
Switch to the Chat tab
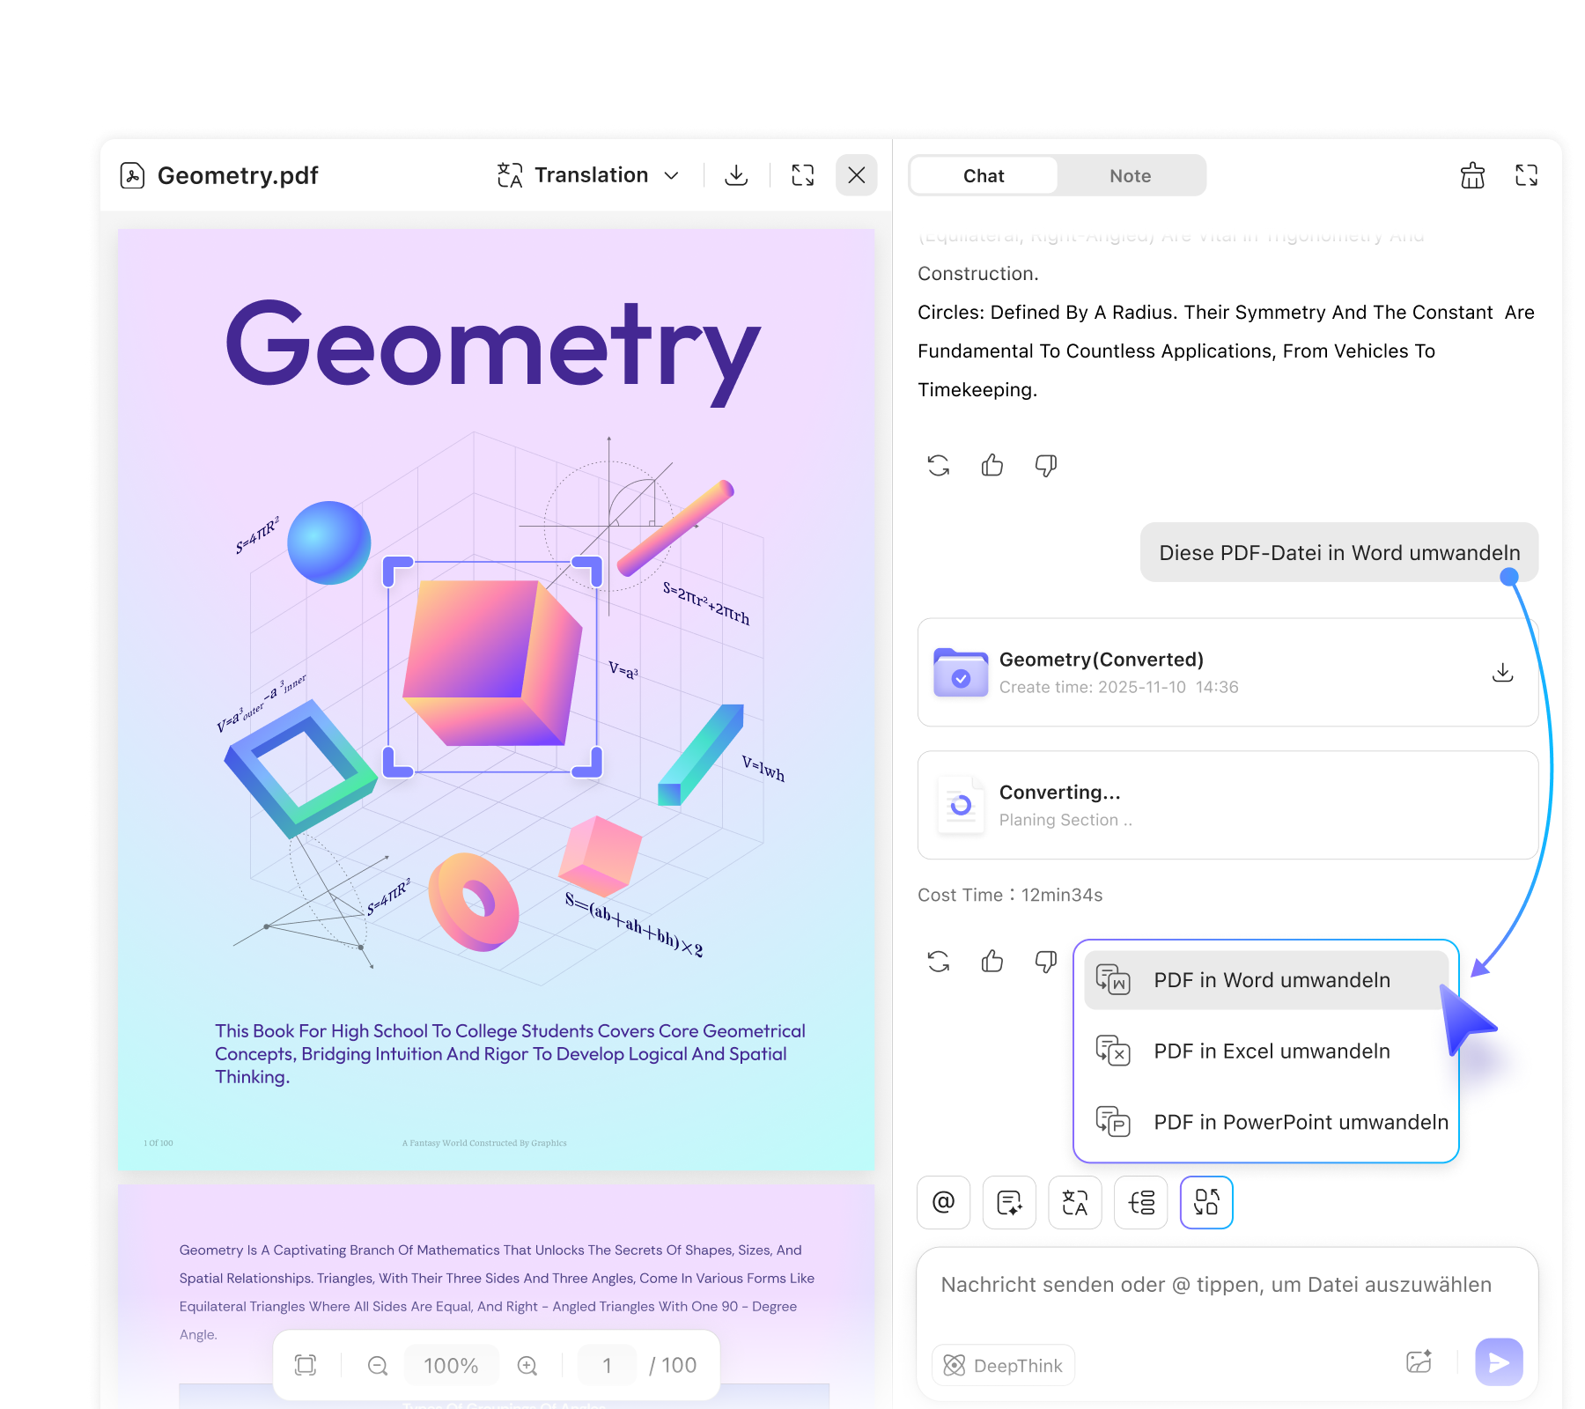click(984, 176)
